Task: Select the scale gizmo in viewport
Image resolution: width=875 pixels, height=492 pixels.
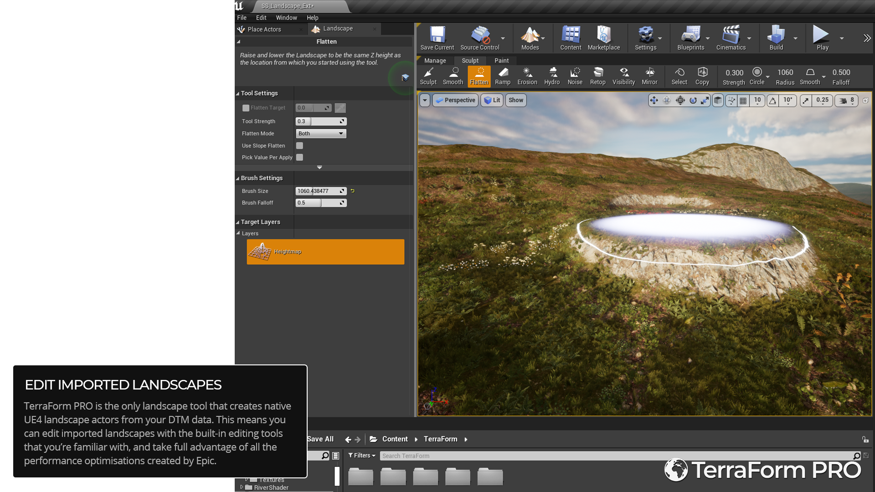Action: click(x=705, y=100)
